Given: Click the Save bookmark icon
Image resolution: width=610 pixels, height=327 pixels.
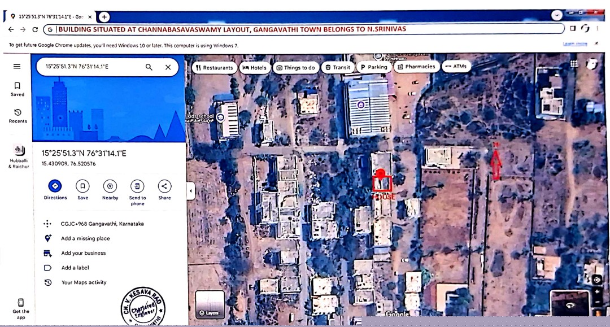Looking at the screenshot, I should tap(82, 186).
